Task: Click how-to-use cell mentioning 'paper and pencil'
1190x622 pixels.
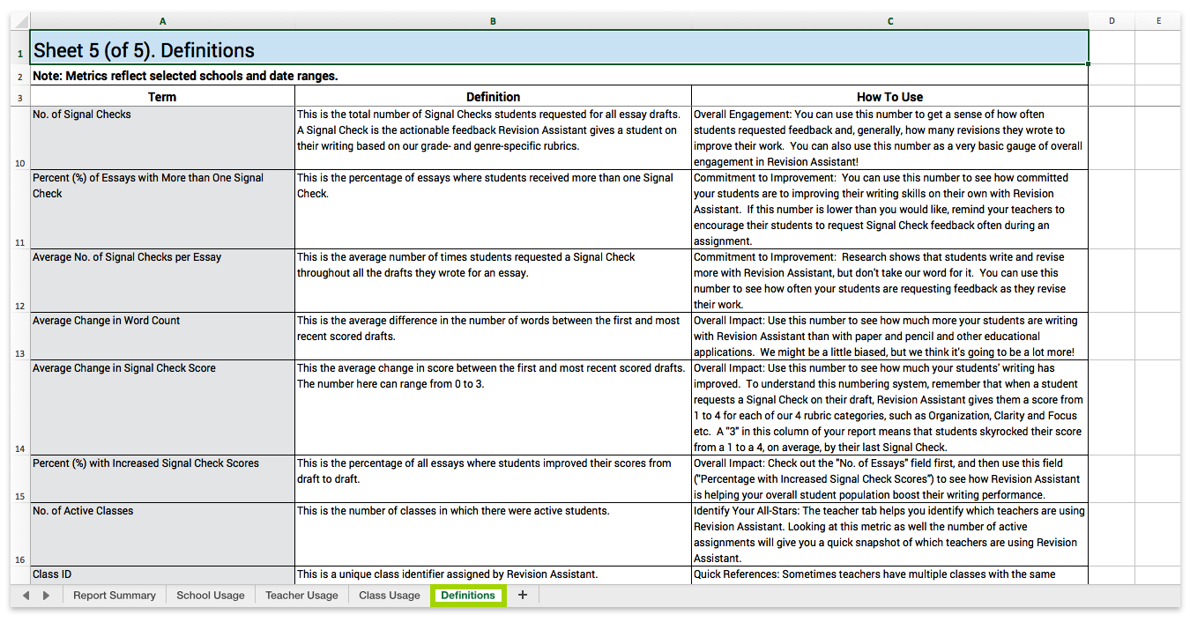Action: click(x=890, y=337)
